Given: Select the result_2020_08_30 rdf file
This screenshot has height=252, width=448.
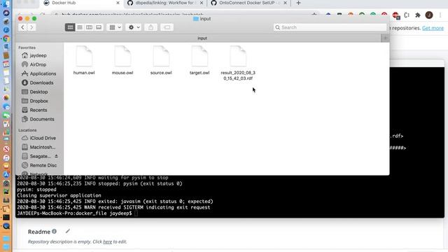Looking at the screenshot, I should (238, 63).
